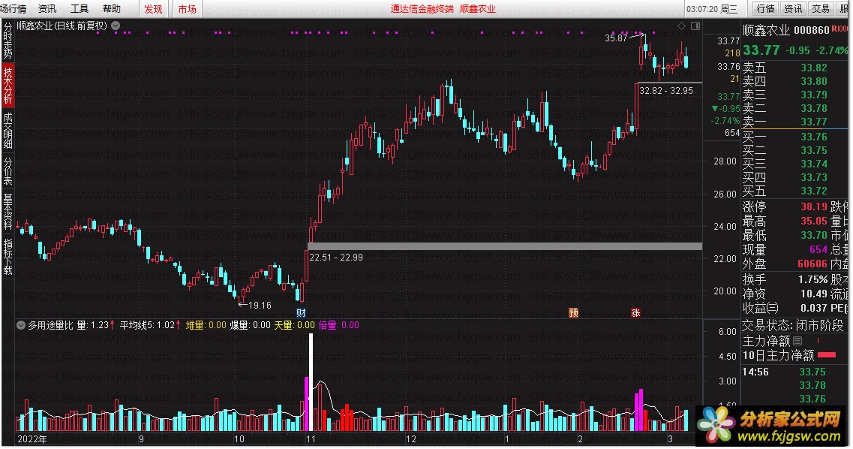
Task: Switch to the 市场 tab
Action: coord(187,9)
